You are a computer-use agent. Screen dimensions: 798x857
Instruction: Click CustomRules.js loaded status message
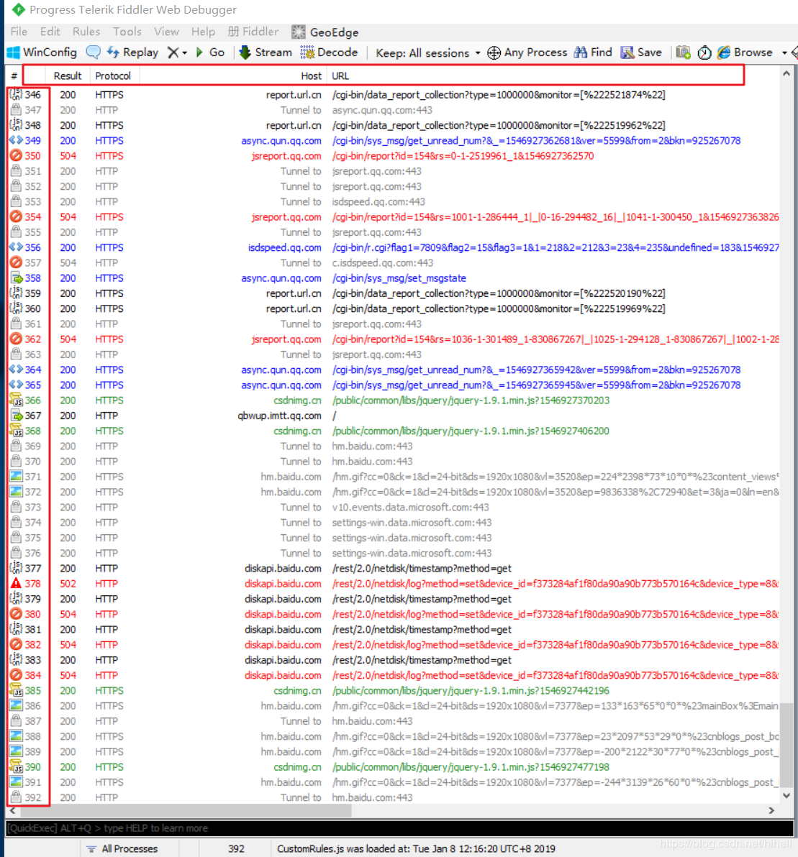[416, 849]
